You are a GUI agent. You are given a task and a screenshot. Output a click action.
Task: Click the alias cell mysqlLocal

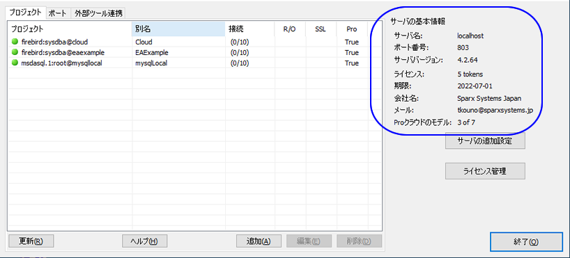tap(151, 63)
